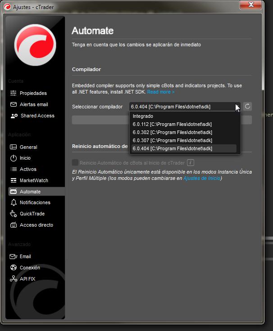Click the large cTrader logo in the sidebar
This screenshot has height=331, width=273.
click(35, 45)
